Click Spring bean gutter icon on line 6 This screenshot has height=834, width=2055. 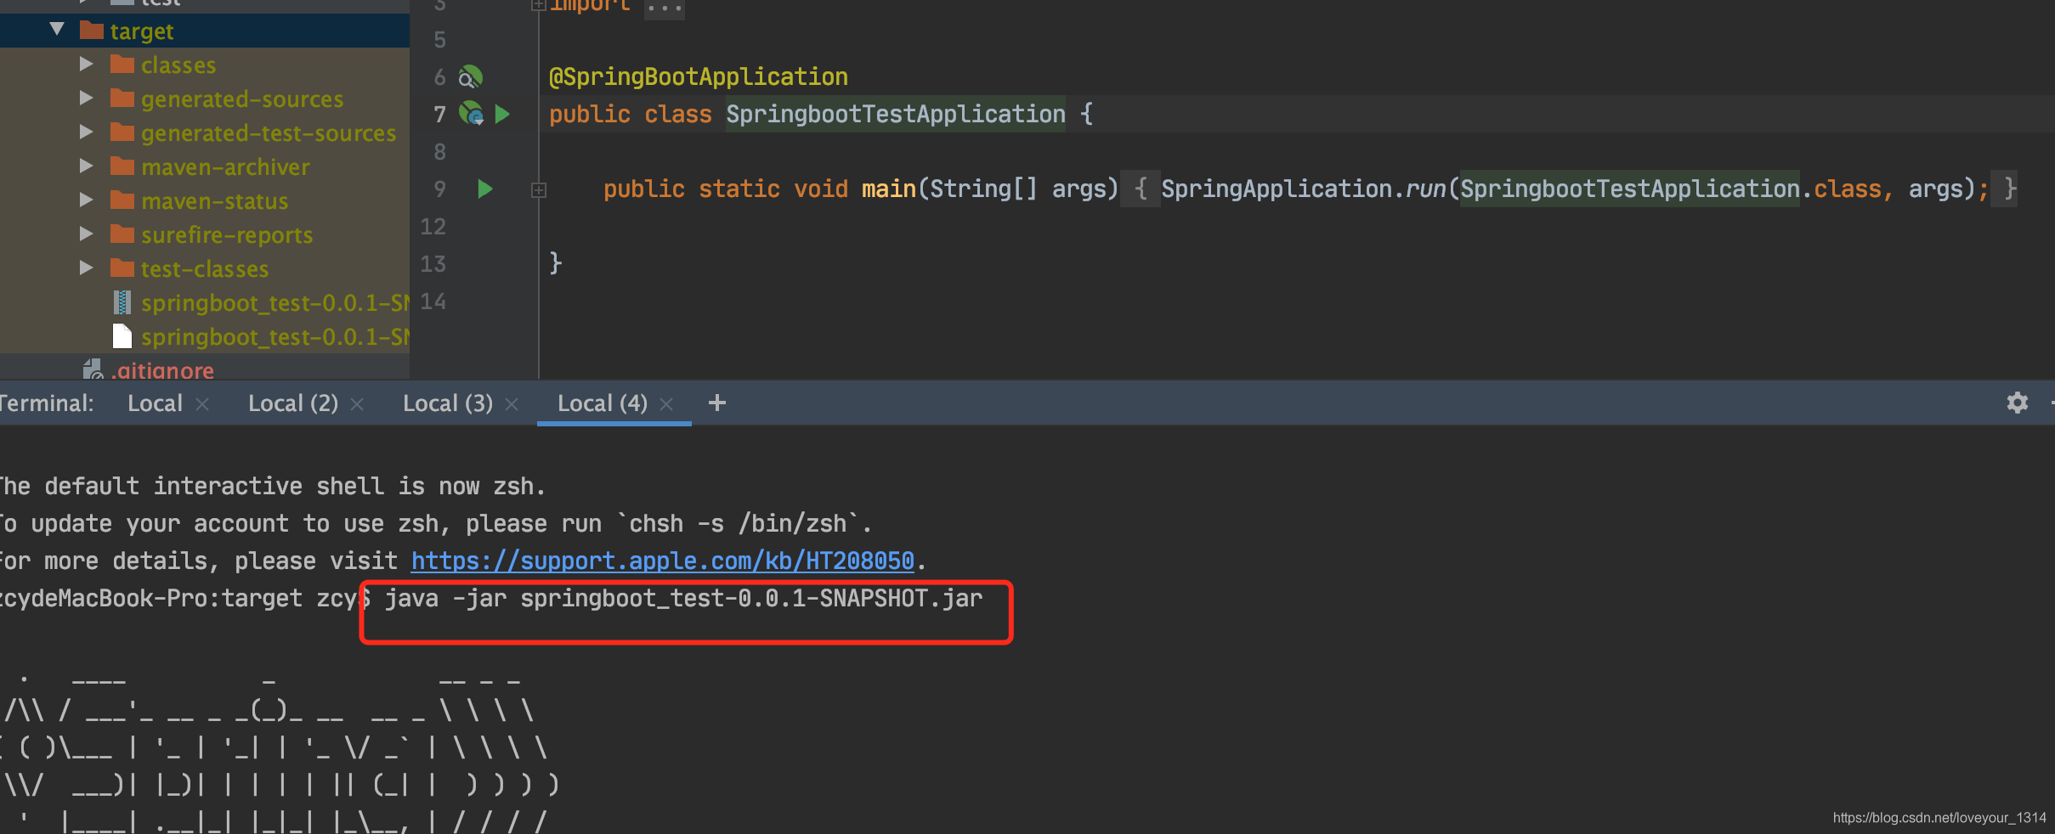point(471,77)
